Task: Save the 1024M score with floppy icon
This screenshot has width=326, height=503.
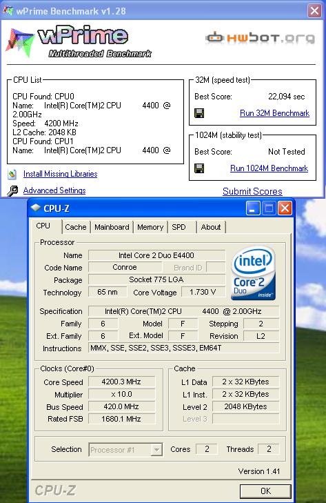Action: coord(199,168)
